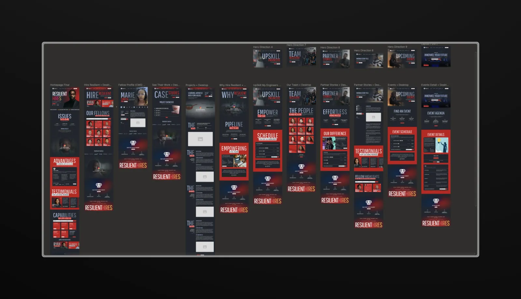Select the Hero Direction 9 Upcoming Events thumbnail
Image resolution: width=521 pixels, height=299 pixels.
click(402, 58)
